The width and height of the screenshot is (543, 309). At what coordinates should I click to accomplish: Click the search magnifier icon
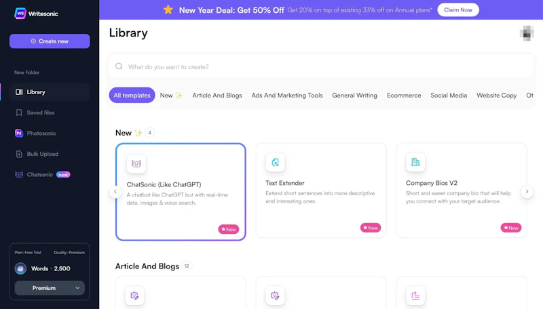tap(119, 66)
